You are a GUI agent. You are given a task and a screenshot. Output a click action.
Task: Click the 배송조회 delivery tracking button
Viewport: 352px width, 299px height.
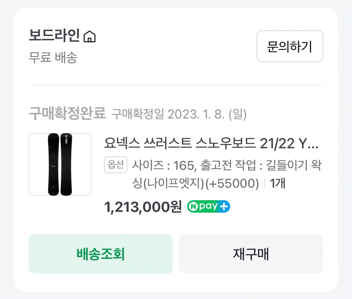coord(100,254)
